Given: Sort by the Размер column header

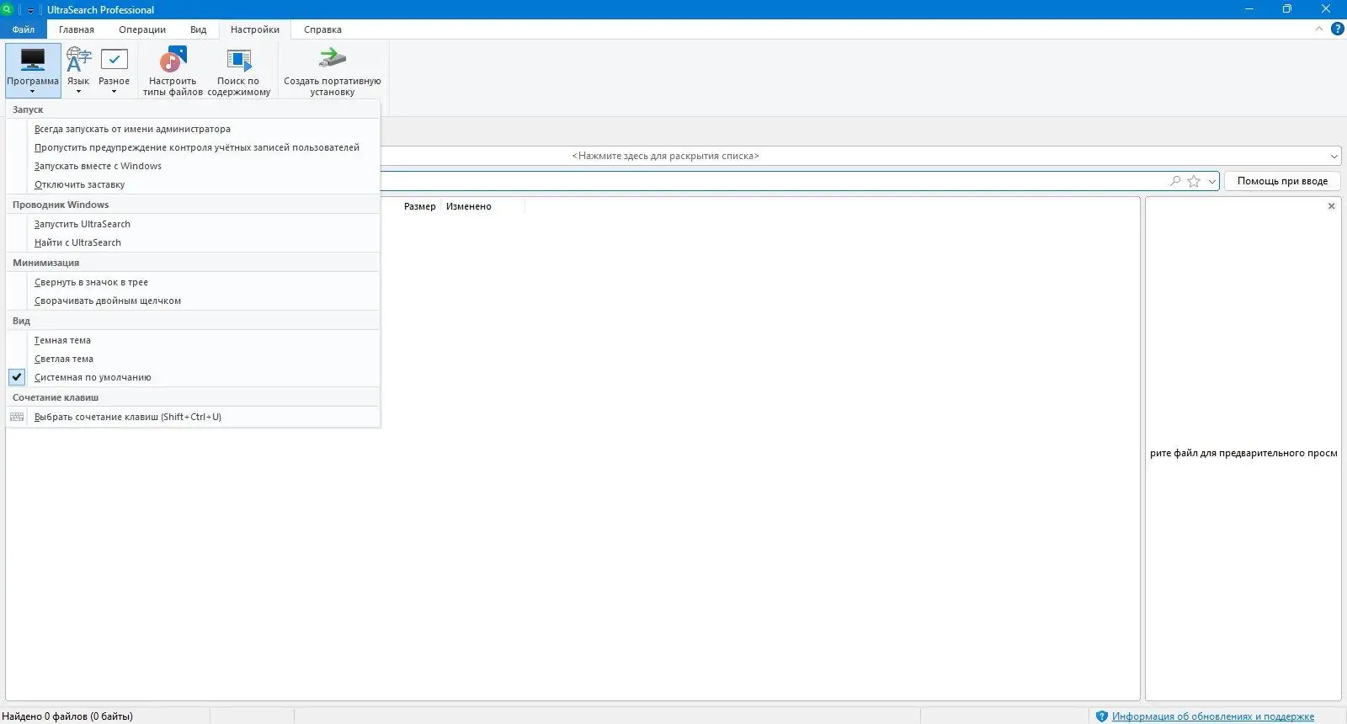Looking at the screenshot, I should tap(420, 206).
